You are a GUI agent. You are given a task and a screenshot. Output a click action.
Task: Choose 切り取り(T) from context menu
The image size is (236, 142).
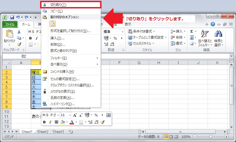(71, 5)
